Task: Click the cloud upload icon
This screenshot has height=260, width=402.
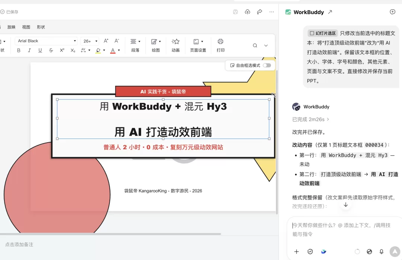Action: point(248,12)
